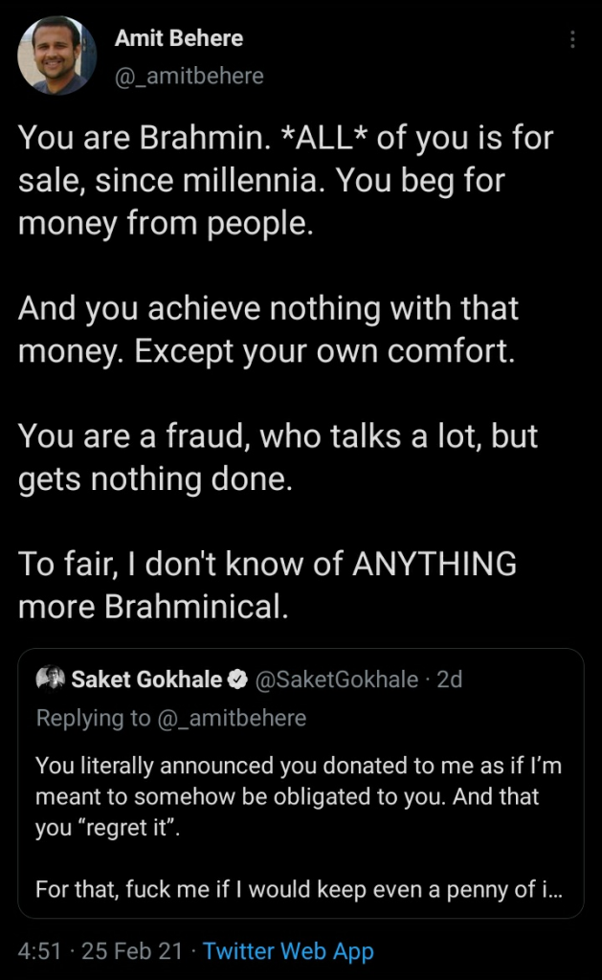Open the Twitter Web App source link
The height and width of the screenshot is (980, 602).
coord(288,951)
